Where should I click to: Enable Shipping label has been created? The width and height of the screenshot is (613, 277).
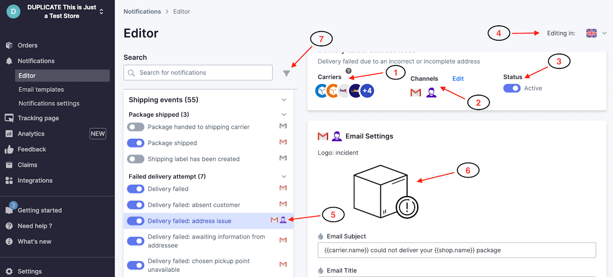[136, 159]
